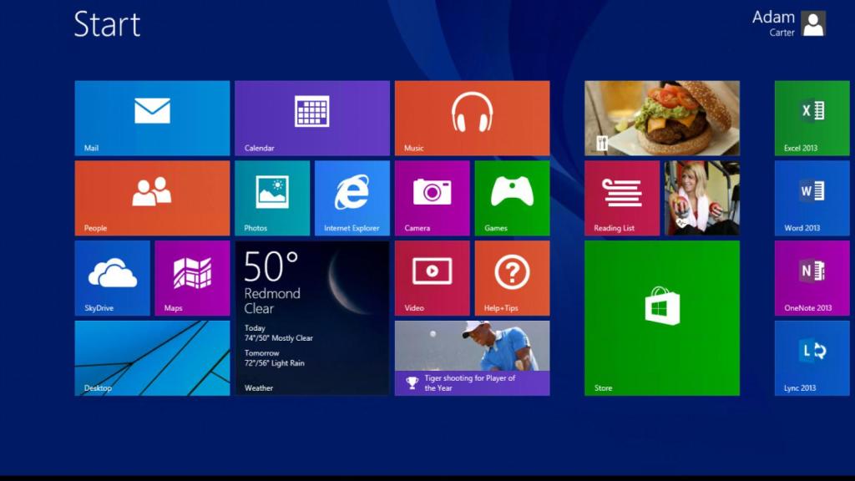The image size is (855, 481).
Task: Open the Mail app
Action: 151,117
